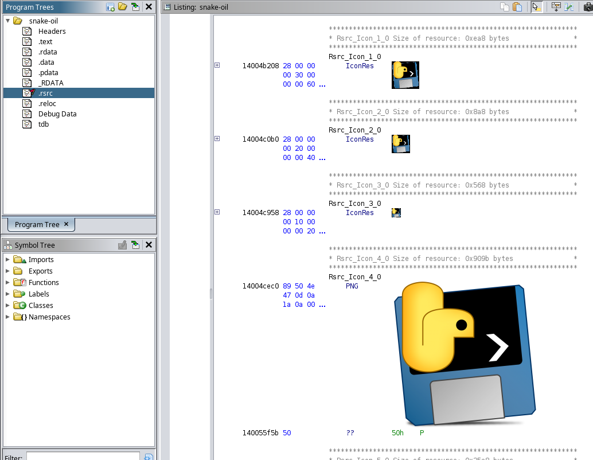
Task: Click address 140055f5b in listing
Action: [260, 433]
